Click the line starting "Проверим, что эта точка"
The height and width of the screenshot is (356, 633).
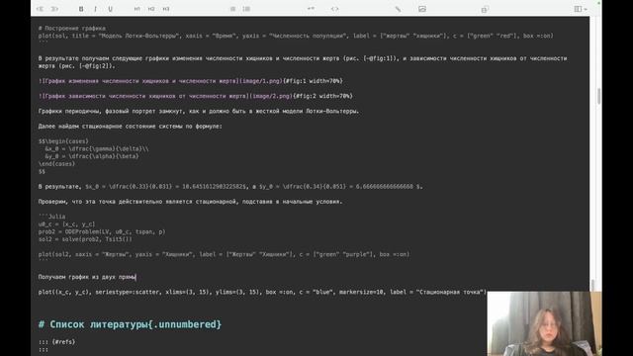[x=190, y=202]
